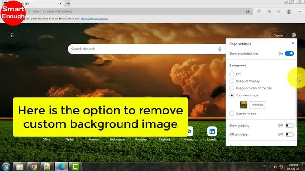Open a new browser tab
The height and width of the screenshot is (171, 305).
68,3
